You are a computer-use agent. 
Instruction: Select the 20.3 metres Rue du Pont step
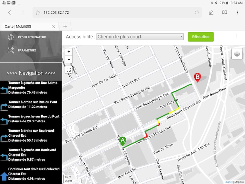click(31, 119)
